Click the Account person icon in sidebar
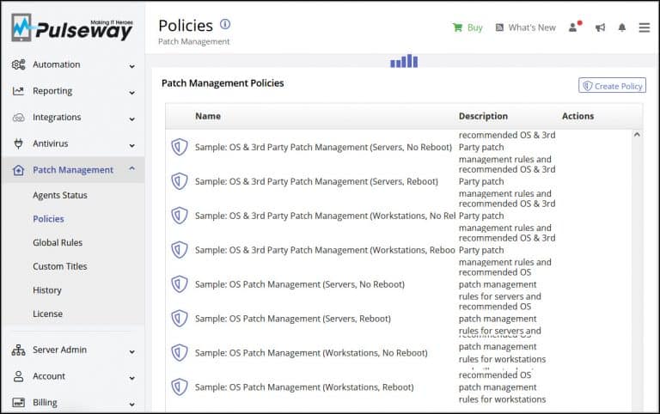The width and height of the screenshot is (660, 414). coord(18,376)
